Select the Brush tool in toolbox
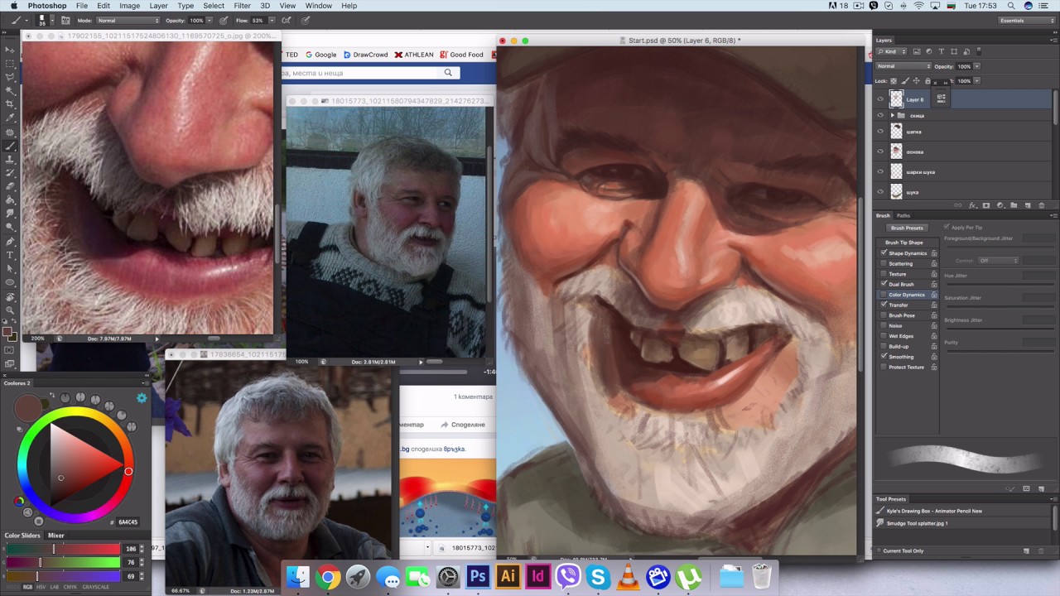Screen dimensions: 1060x596 click(x=10, y=146)
